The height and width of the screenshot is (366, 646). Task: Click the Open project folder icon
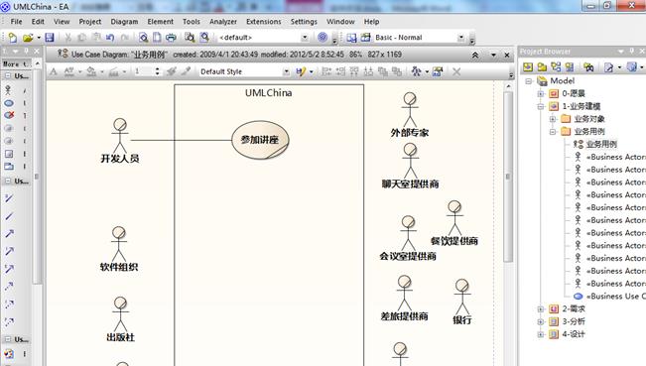28,38
